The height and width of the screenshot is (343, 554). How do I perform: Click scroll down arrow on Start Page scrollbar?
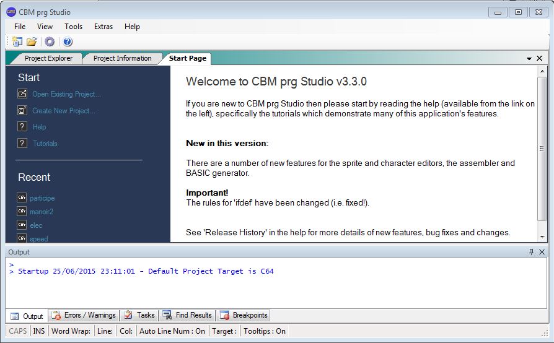click(542, 237)
